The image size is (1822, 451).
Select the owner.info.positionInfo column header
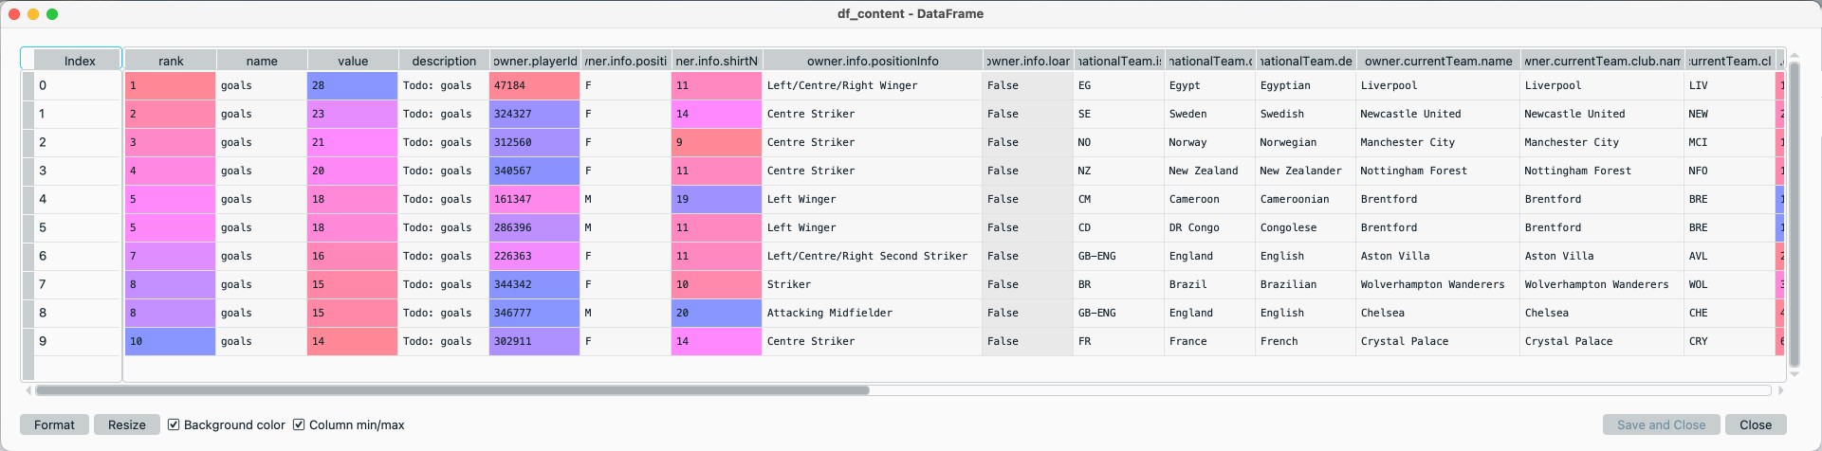pyautogui.click(x=873, y=61)
